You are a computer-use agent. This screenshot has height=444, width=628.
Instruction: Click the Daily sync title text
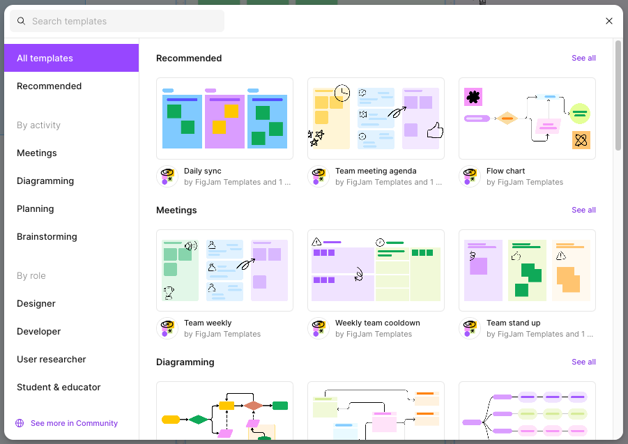click(203, 171)
